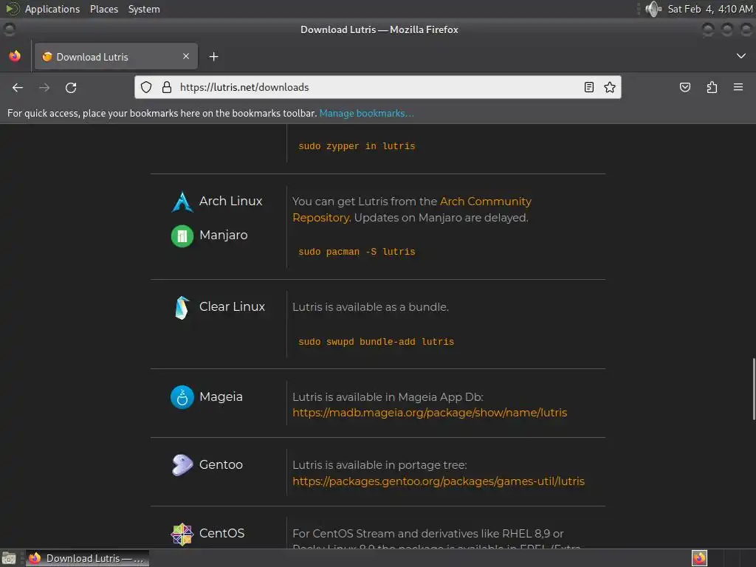The image size is (756, 567).
Task: Open a new tab with plus button
Action: coord(213,57)
